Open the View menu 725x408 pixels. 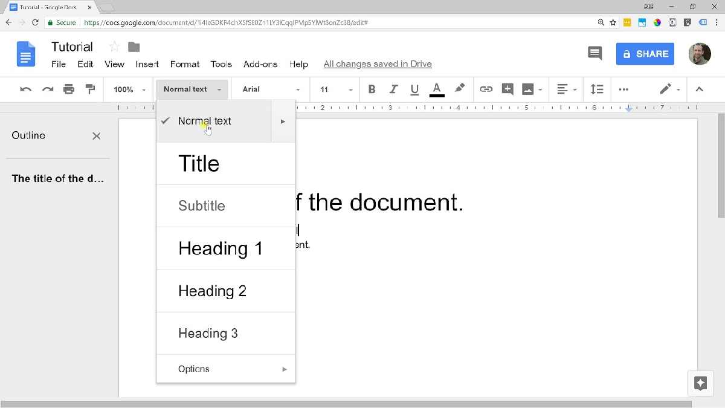114,64
